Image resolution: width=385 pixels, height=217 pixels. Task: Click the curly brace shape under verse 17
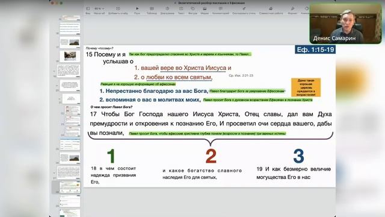tap(211, 139)
